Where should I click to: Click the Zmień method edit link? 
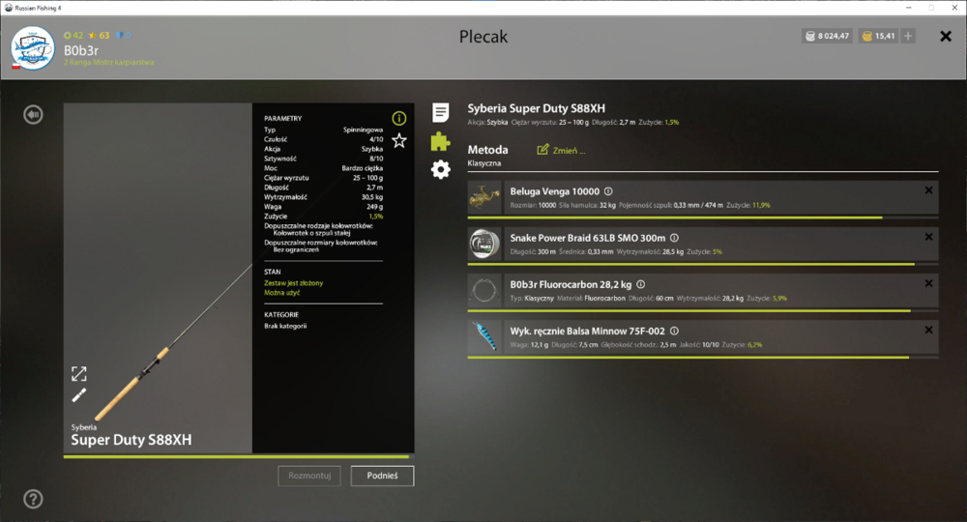click(x=561, y=151)
